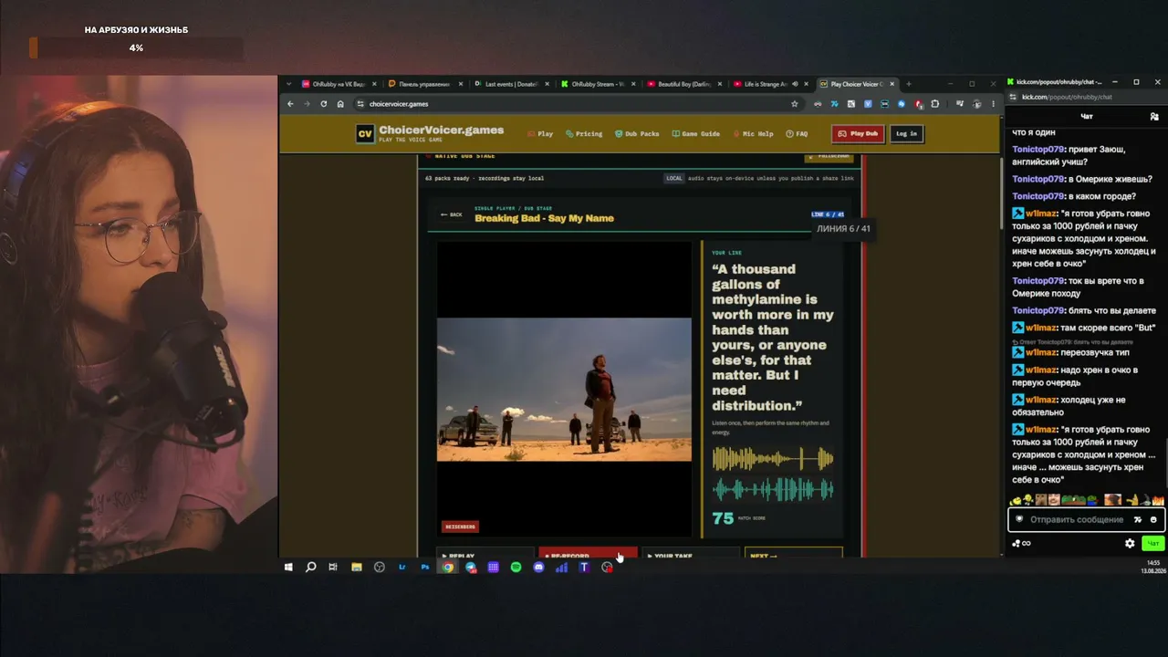Open Discord from the taskbar
Screen dimensions: 1168x657
538,568
